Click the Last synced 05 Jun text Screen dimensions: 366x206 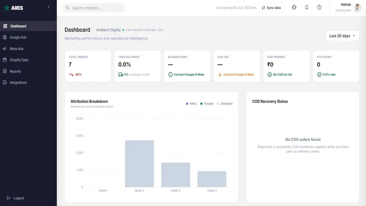236,8
